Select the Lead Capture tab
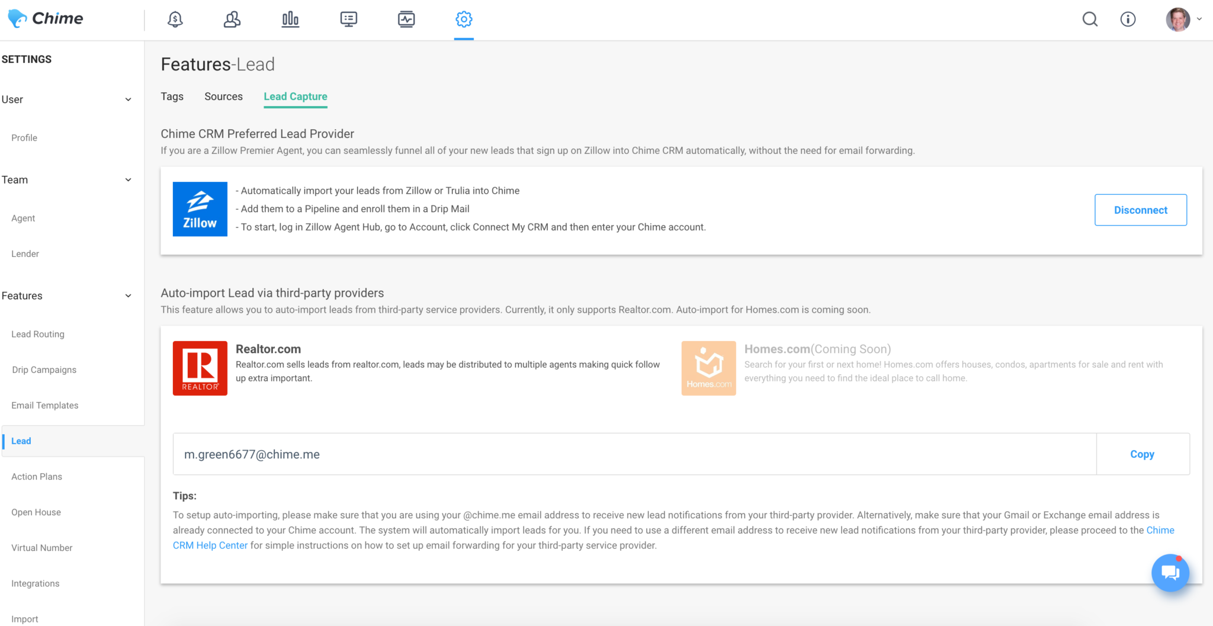Viewport: 1213px width, 626px height. (296, 97)
